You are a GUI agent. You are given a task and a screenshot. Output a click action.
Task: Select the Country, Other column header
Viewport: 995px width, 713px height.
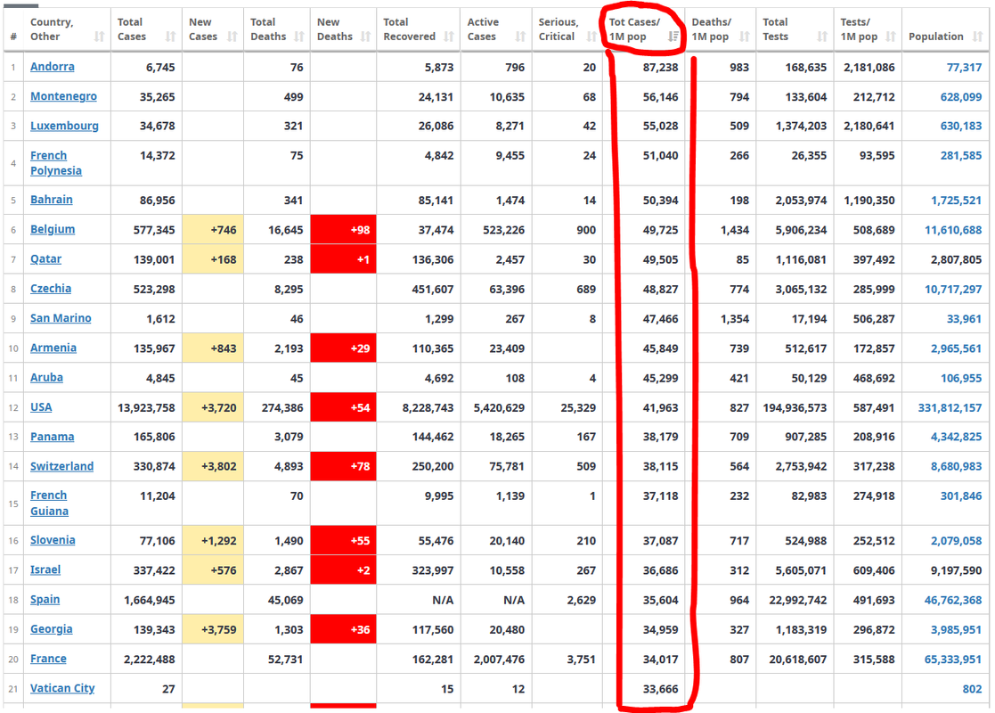click(67, 29)
